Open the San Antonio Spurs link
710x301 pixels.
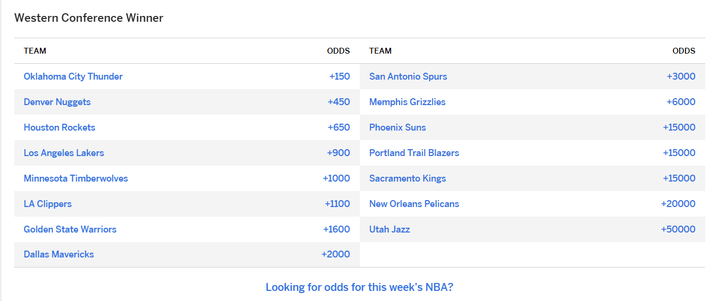coord(408,76)
